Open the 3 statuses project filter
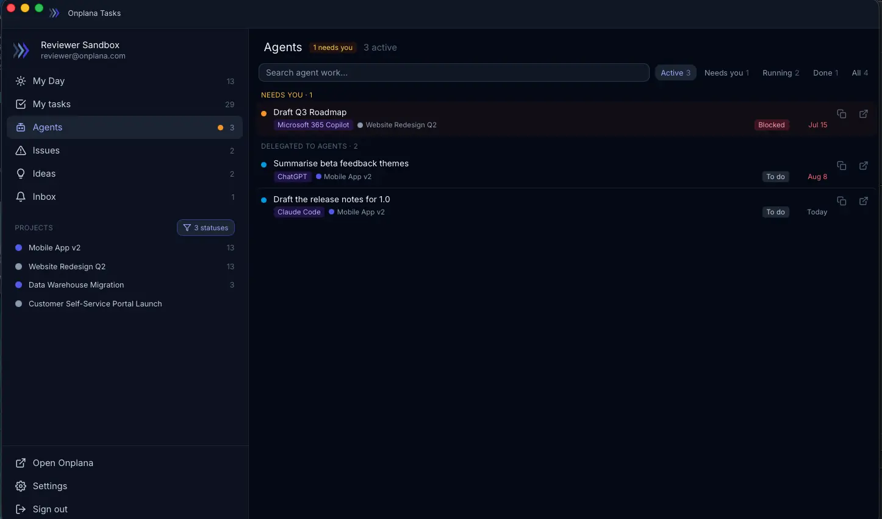This screenshot has width=882, height=519. click(x=206, y=228)
